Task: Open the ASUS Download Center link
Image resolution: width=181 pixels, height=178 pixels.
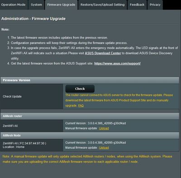Action: (103, 53)
